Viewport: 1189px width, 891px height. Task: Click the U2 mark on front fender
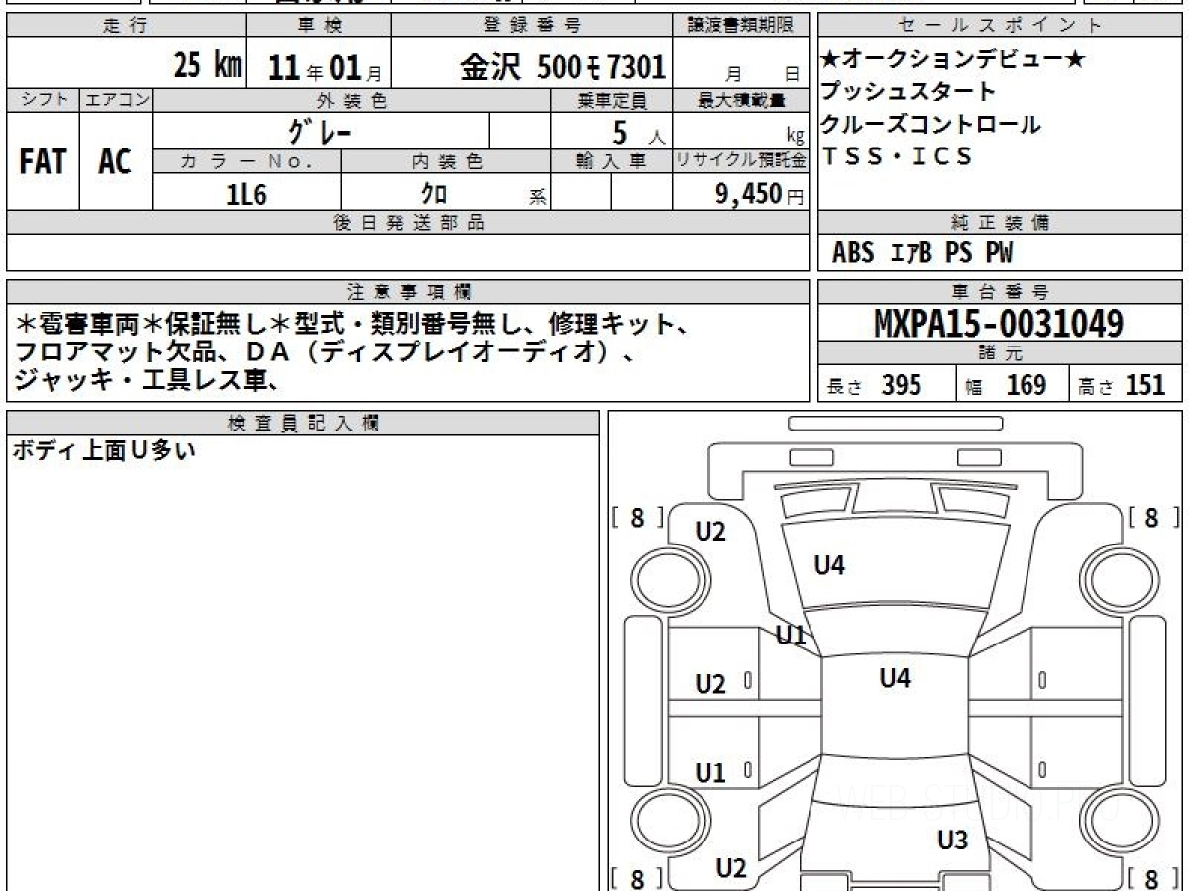point(710,532)
